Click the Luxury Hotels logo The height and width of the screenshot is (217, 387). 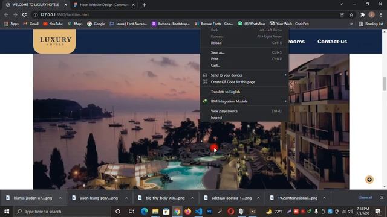click(54, 41)
